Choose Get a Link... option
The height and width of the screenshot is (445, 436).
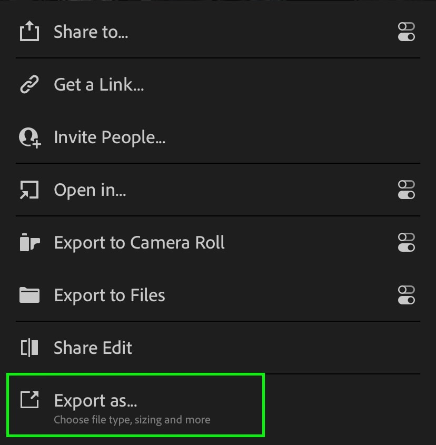pos(99,85)
